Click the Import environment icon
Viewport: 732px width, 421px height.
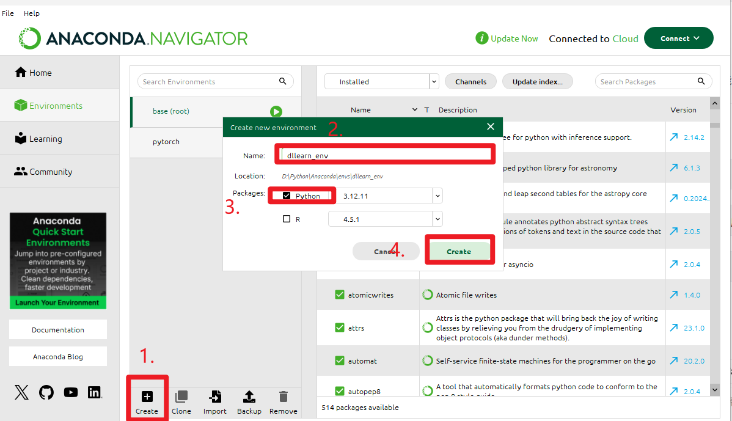[x=214, y=397]
